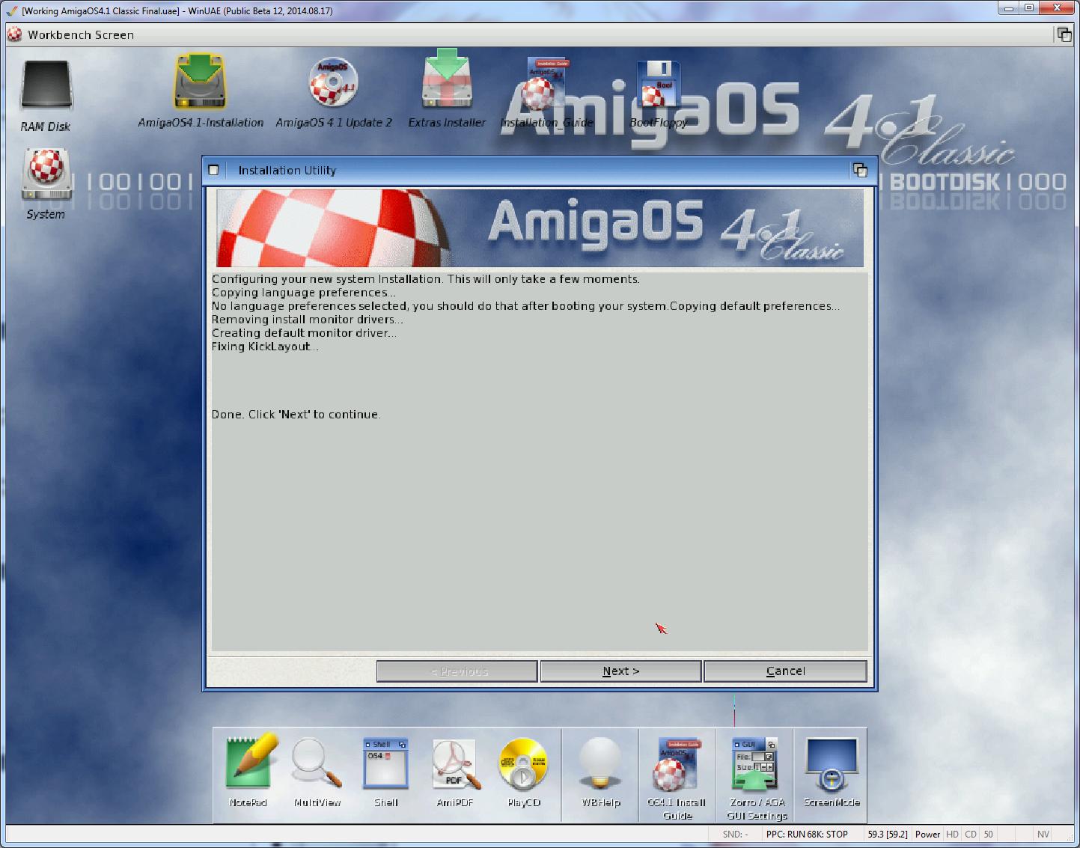Click the 59.3 [59.2] framerate readout
The width and height of the screenshot is (1080, 848).
point(888,834)
